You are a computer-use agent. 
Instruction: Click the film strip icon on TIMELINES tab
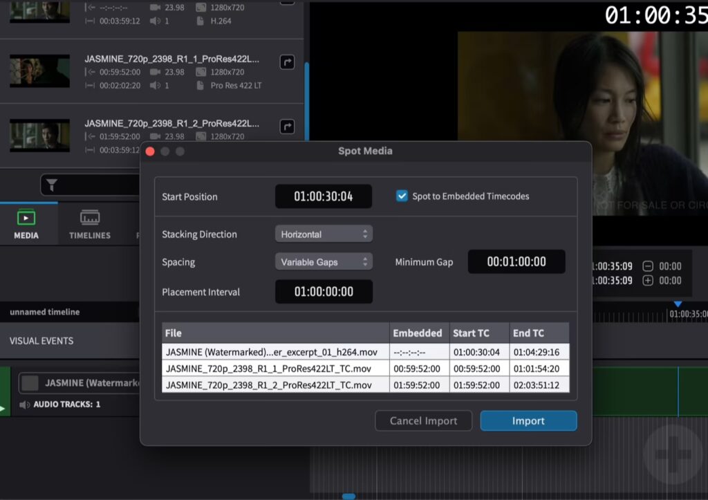(x=89, y=216)
